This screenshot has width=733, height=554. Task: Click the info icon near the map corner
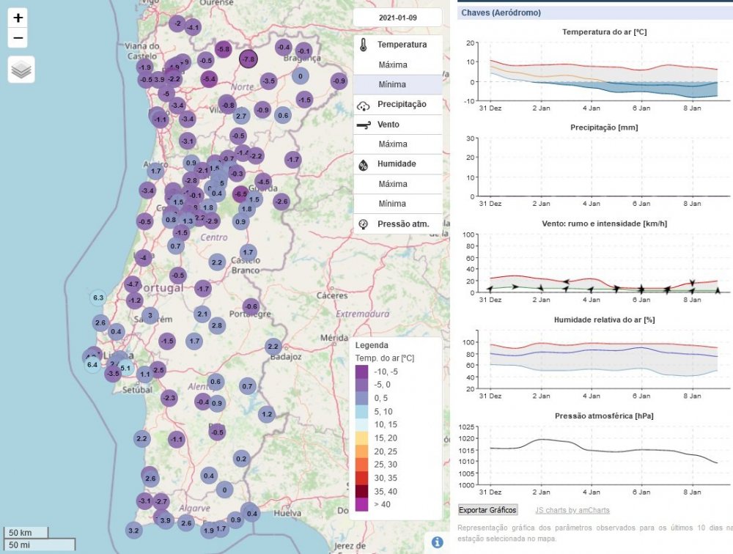(x=437, y=541)
